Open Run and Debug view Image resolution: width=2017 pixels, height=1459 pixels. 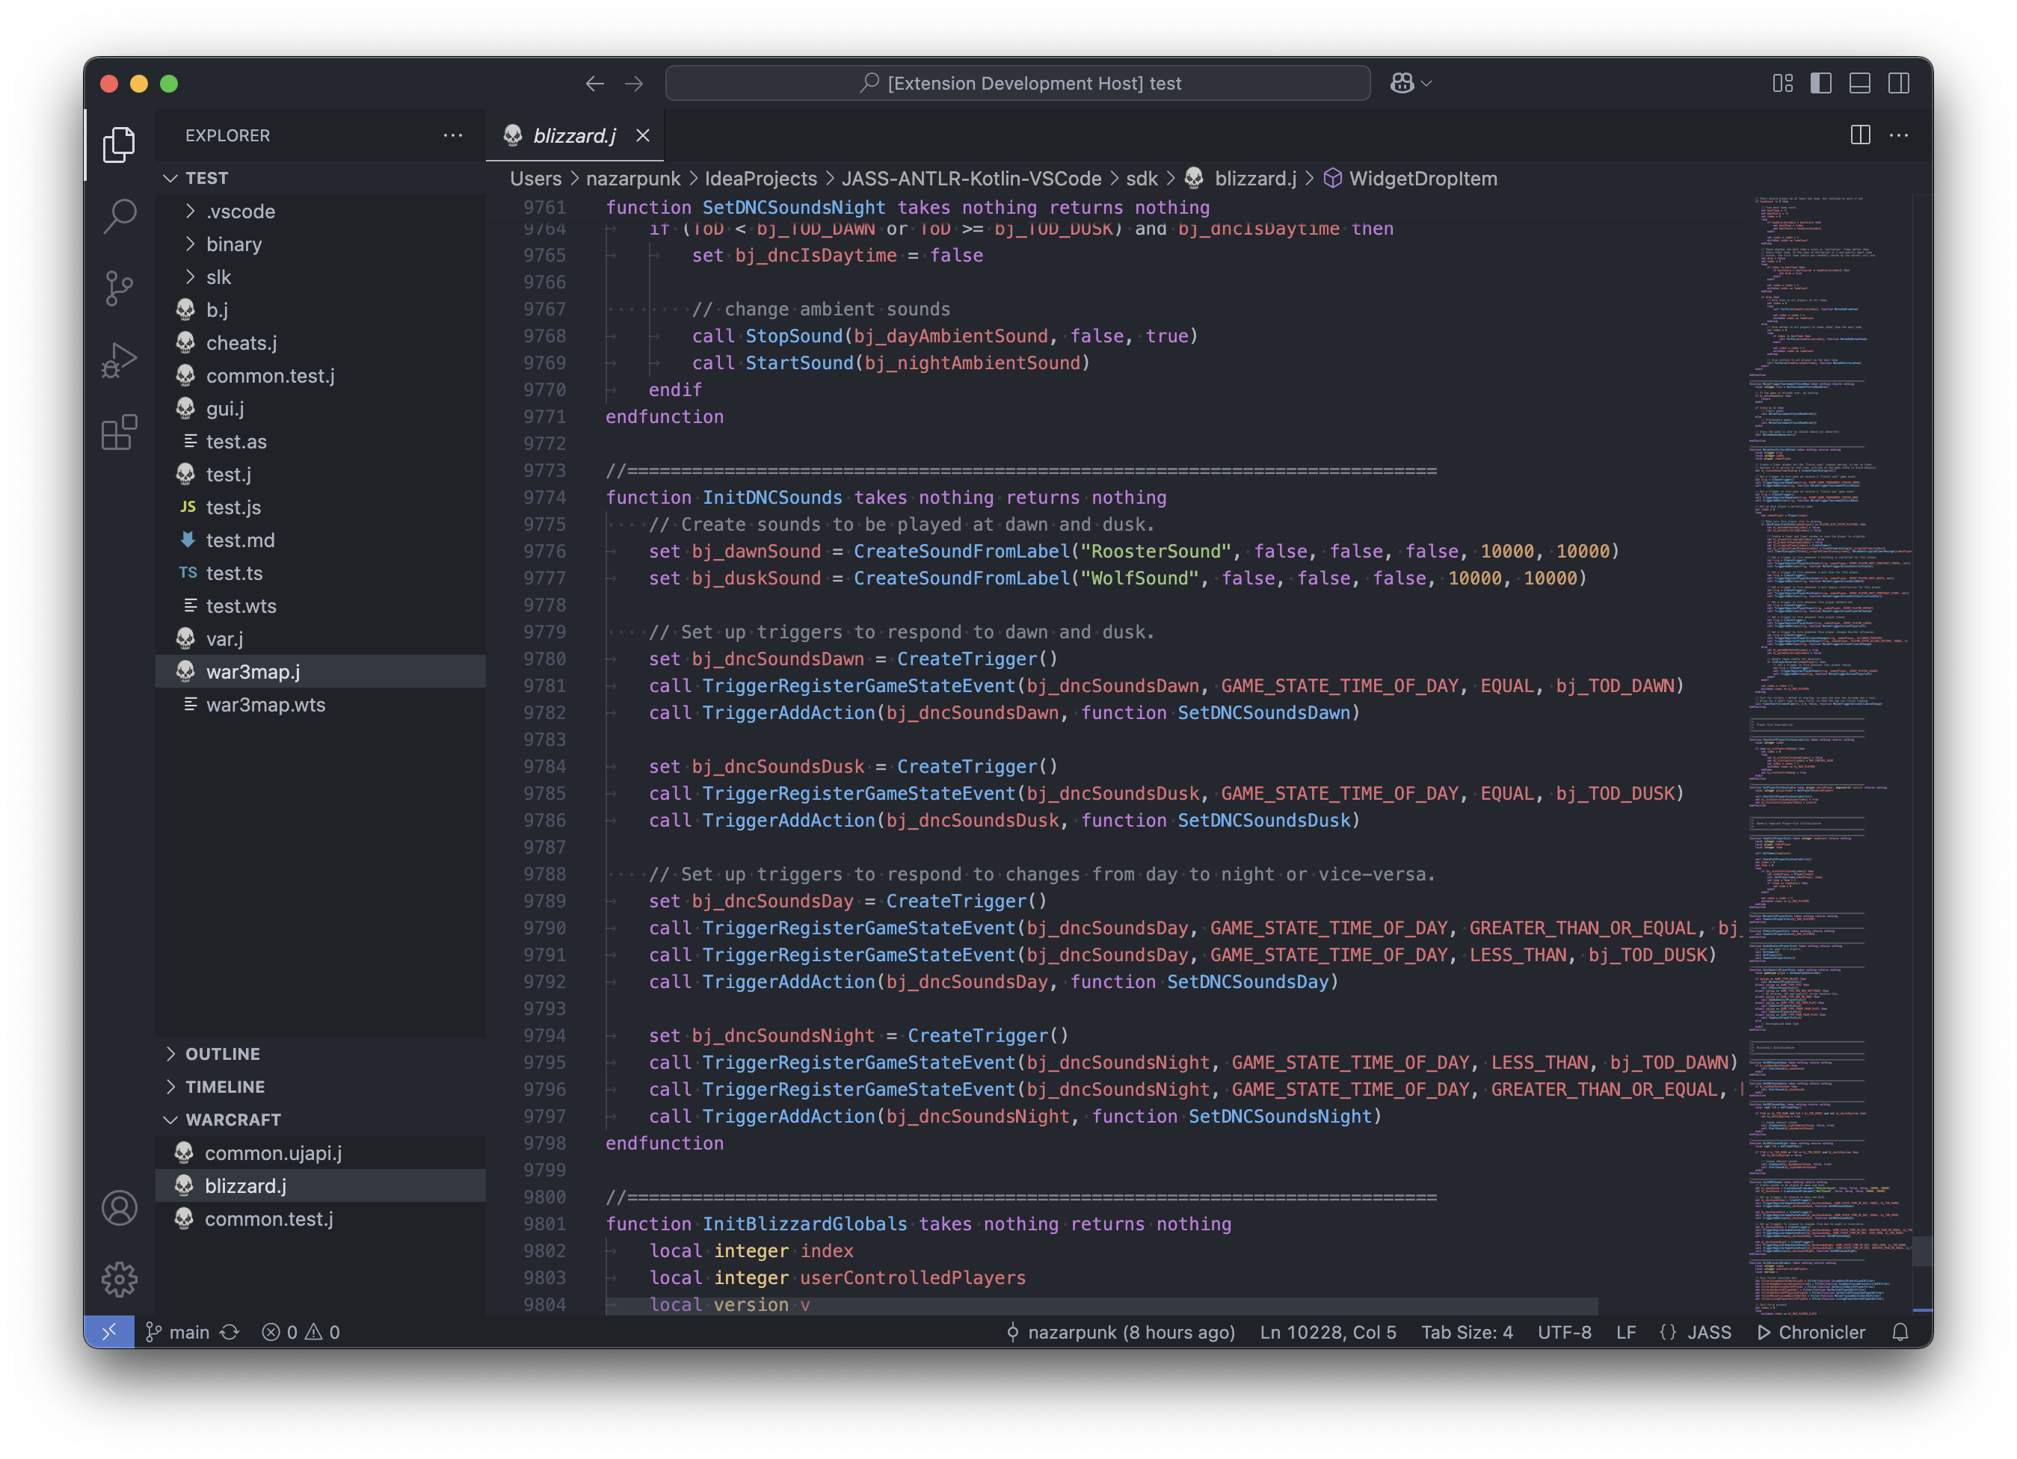119,360
